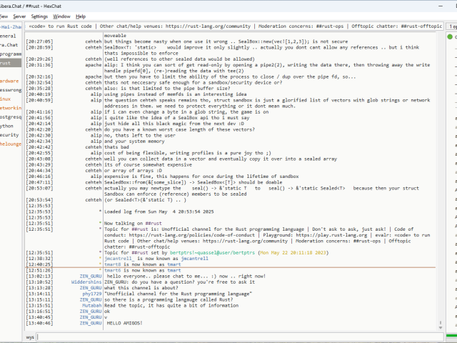Select the networking channel in sidebar

(x=10, y=107)
